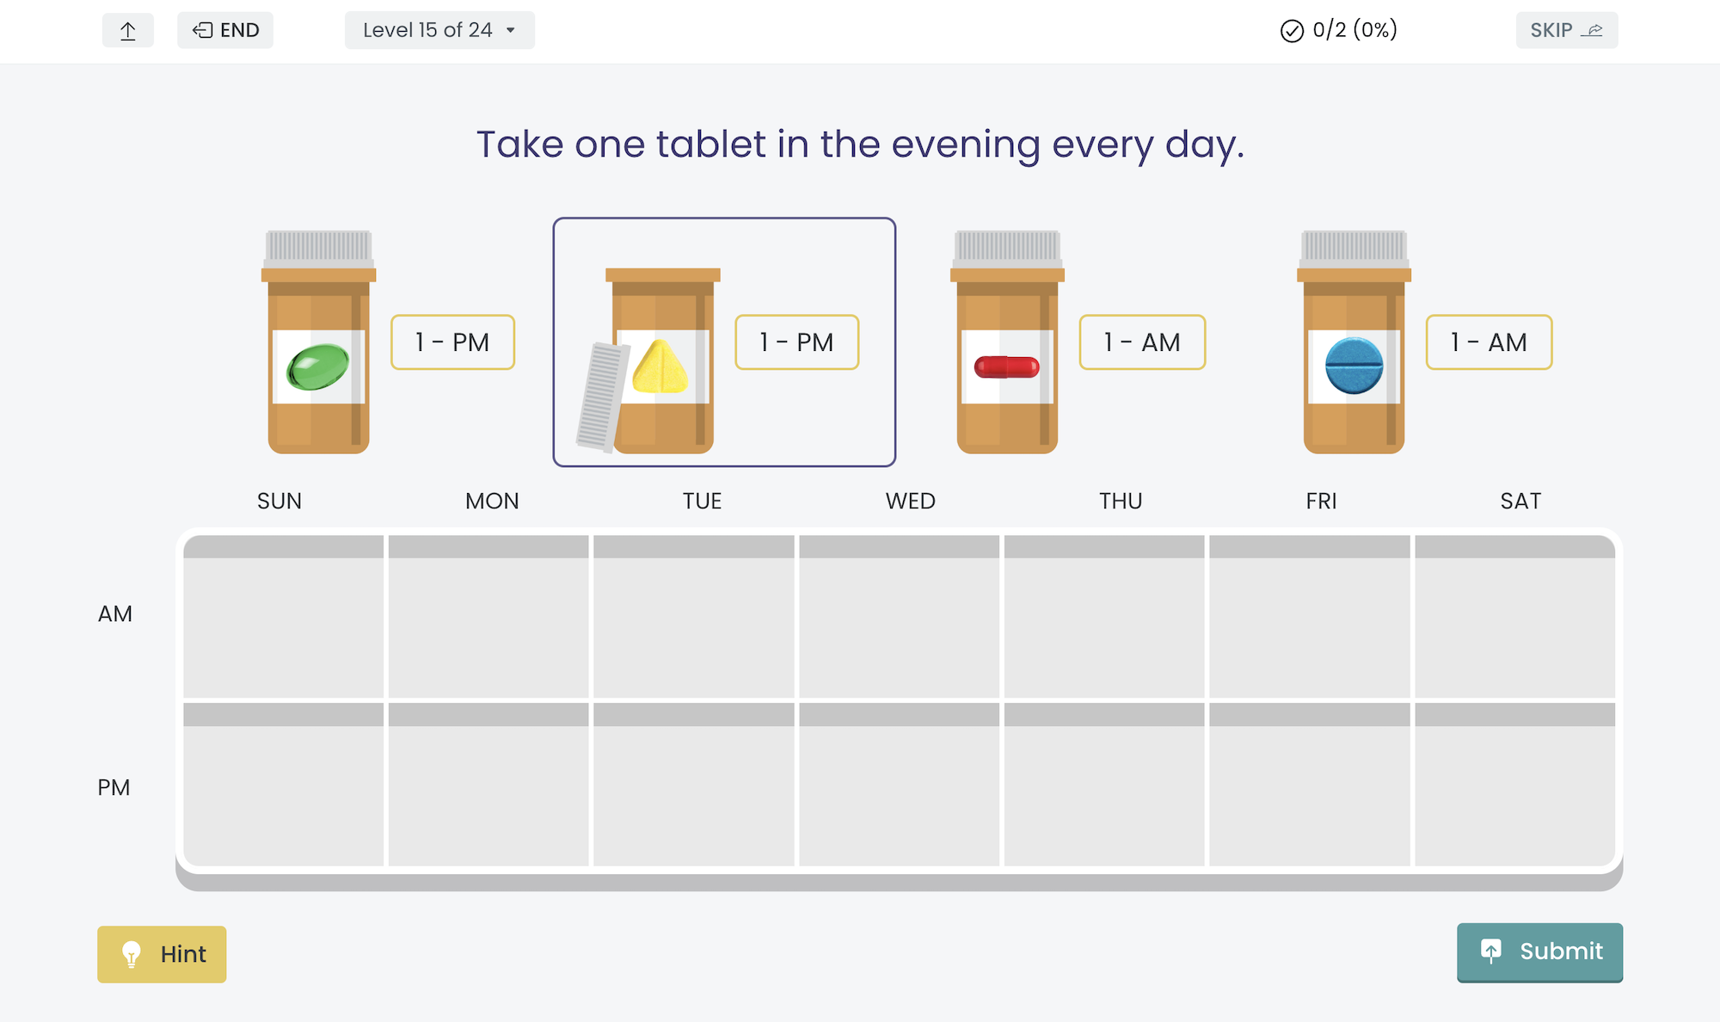Click the 1 - PM label beside yellow pill
The height and width of the screenshot is (1022, 1720).
tap(797, 342)
